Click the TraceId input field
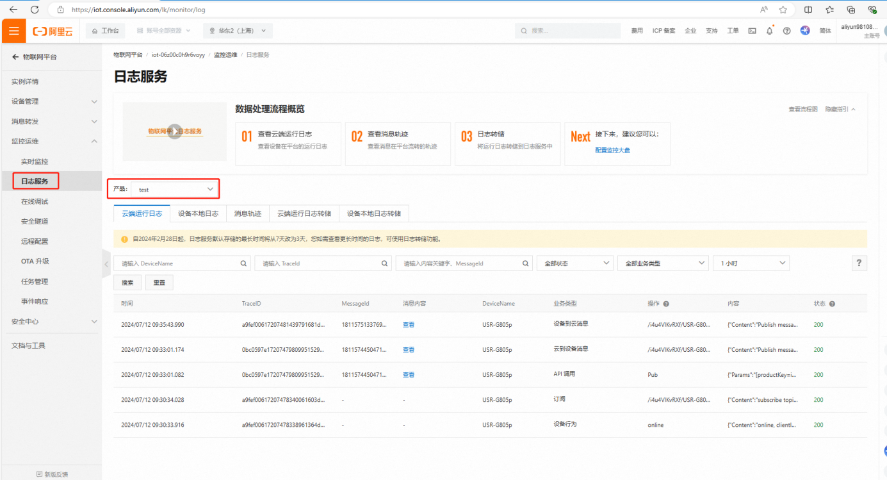887x480 pixels. (317, 263)
